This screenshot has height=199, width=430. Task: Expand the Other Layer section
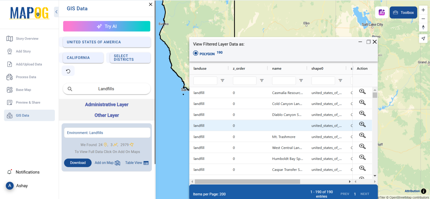[106, 115]
